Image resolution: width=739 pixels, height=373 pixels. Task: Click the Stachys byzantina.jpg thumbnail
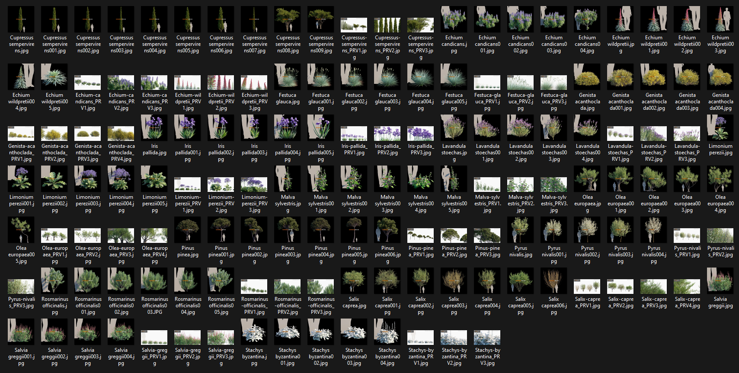coord(254,332)
